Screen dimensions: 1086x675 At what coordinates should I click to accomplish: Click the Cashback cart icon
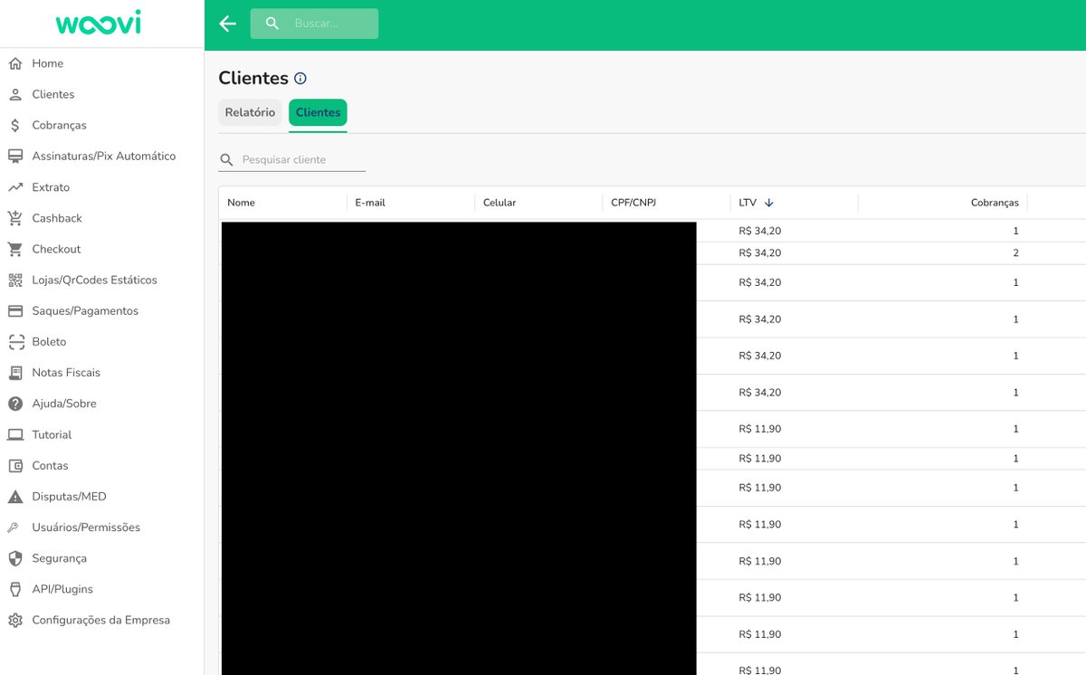15,218
